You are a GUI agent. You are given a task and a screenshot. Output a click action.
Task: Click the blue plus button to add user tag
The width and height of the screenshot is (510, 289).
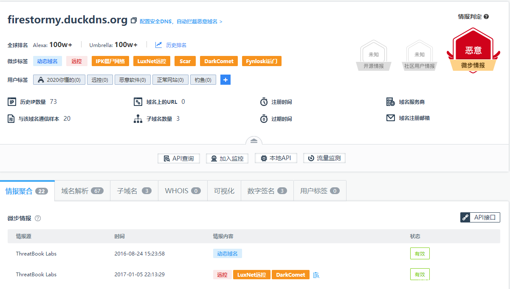(225, 80)
